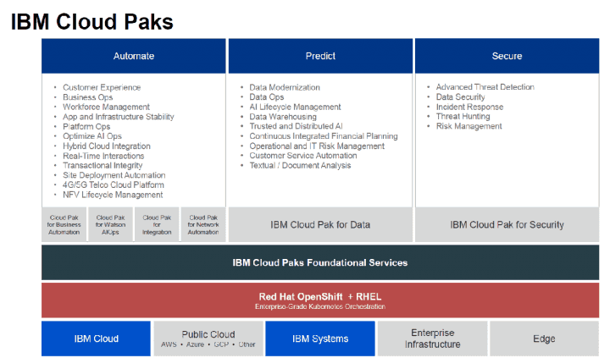Click Red Hat OpenShift + RHEL bar
Viewport: 610px width, 358px height.
(x=320, y=300)
